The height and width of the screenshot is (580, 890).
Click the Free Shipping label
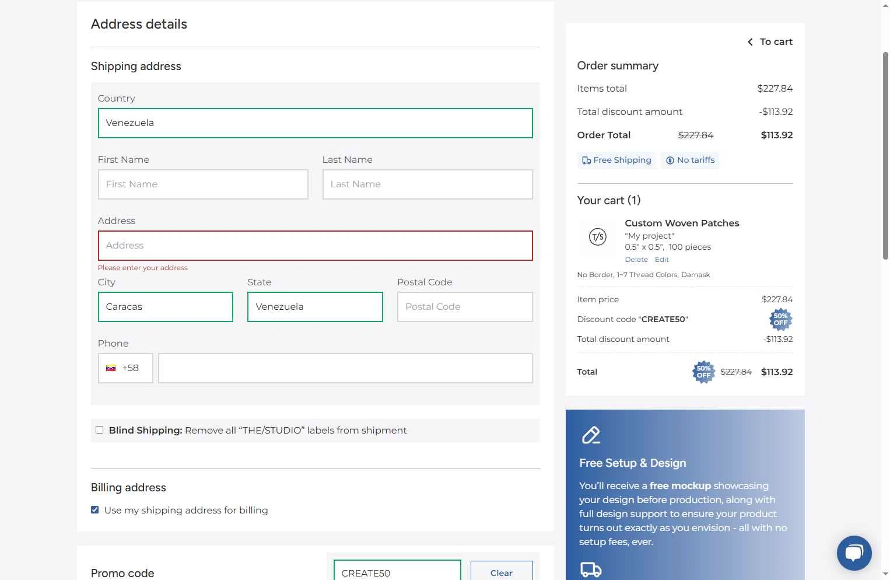tap(622, 160)
